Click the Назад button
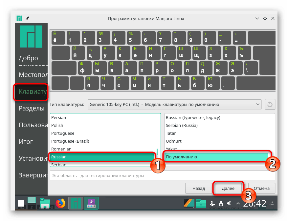This screenshot has width=288, height=221. tap(199, 188)
